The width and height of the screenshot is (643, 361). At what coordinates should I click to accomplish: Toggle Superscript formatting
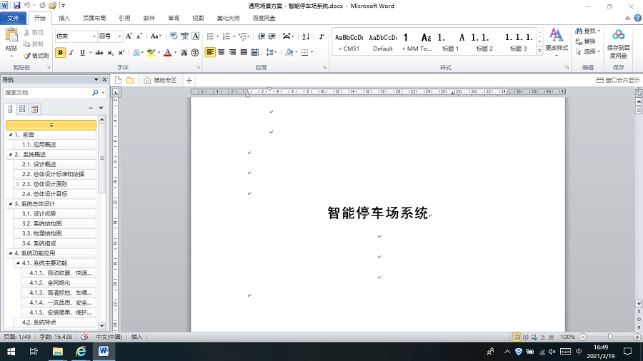pos(121,52)
